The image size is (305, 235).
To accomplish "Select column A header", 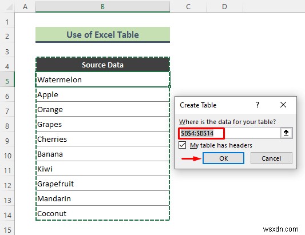I will [x=25, y=7].
